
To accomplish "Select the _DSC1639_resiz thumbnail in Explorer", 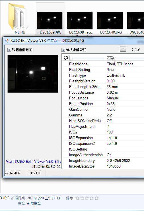I will pos(80,20).
